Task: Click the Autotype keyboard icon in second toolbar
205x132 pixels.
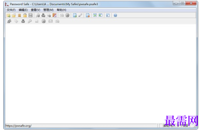Action: pyautogui.click(x=57, y=21)
